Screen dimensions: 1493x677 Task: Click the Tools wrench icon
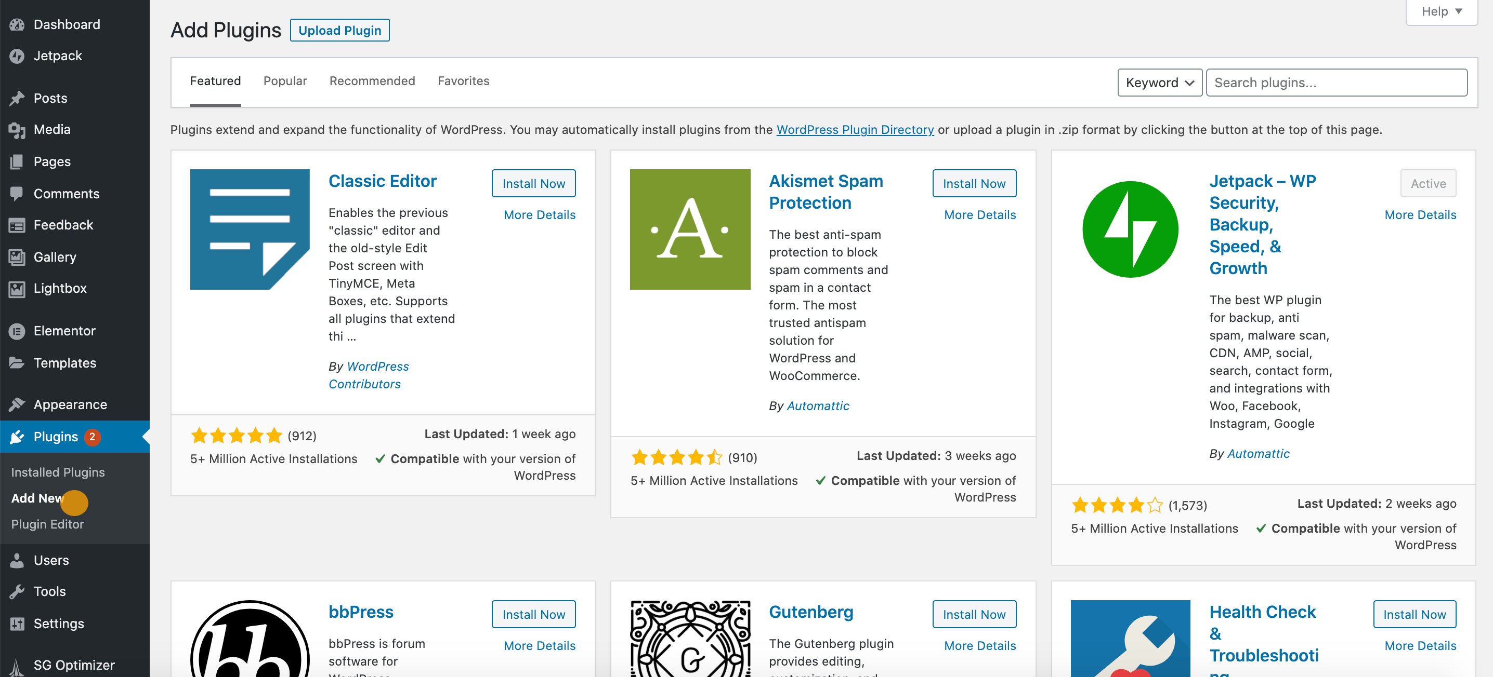tap(17, 591)
